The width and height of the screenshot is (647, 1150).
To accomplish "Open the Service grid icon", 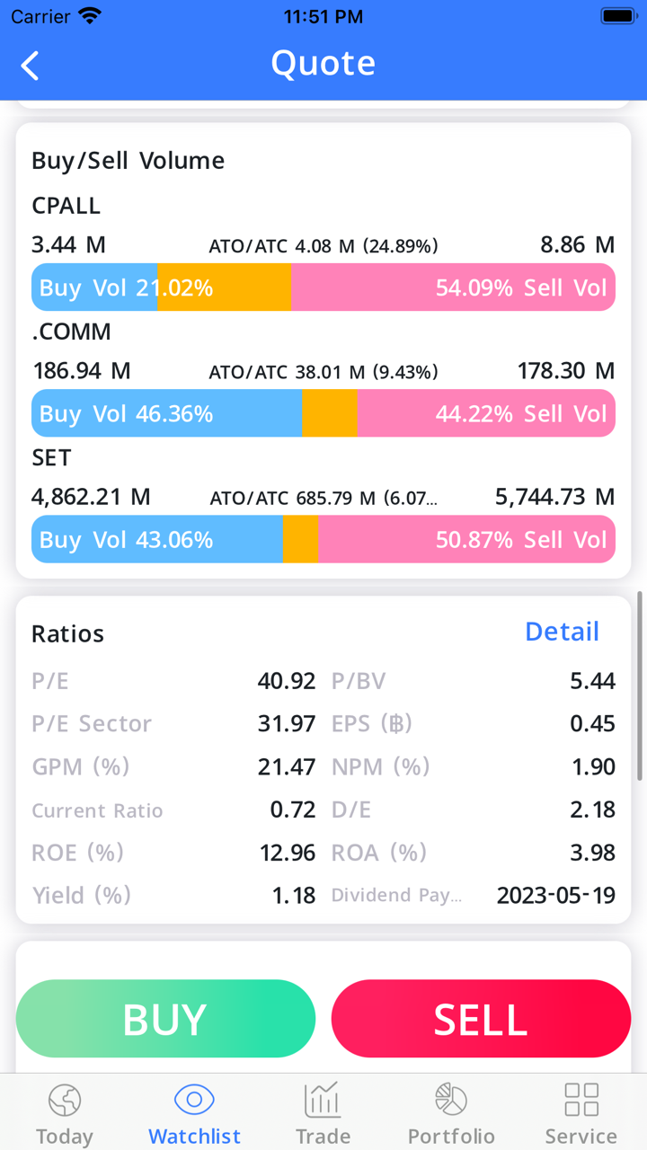I will pos(581,1100).
